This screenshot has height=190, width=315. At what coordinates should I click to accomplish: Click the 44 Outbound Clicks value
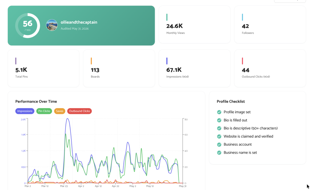[245, 70]
